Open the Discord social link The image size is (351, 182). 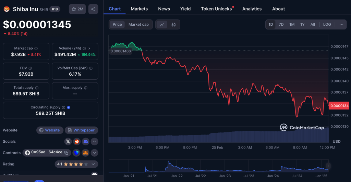(85, 141)
